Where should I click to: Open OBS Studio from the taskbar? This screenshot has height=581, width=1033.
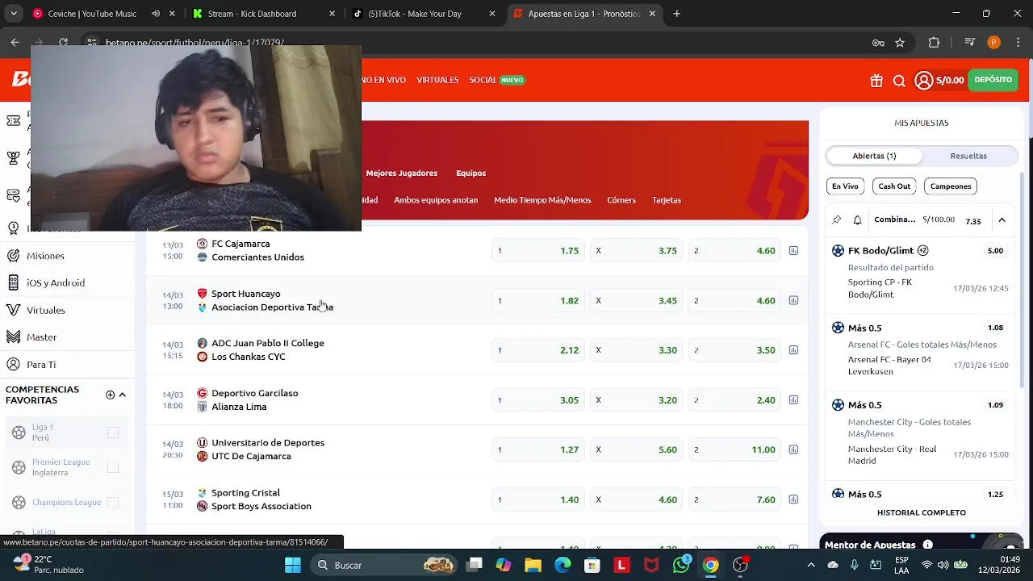pyautogui.click(x=740, y=565)
